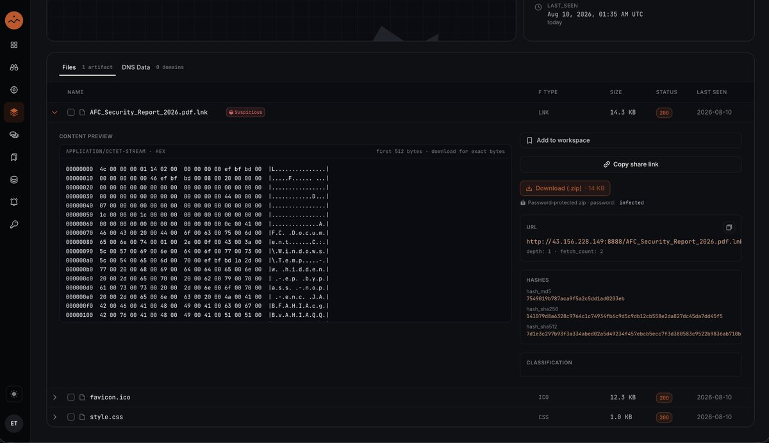Open the coins credits icon in sidebar
The width and height of the screenshot is (769, 443).
pyautogui.click(x=14, y=134)
